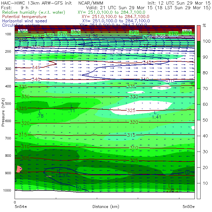The height and width of the screenshot is (212, 212).
Task: Click the '5n50w' end location label
Action: pyautogui.click(x=189, y=207)
